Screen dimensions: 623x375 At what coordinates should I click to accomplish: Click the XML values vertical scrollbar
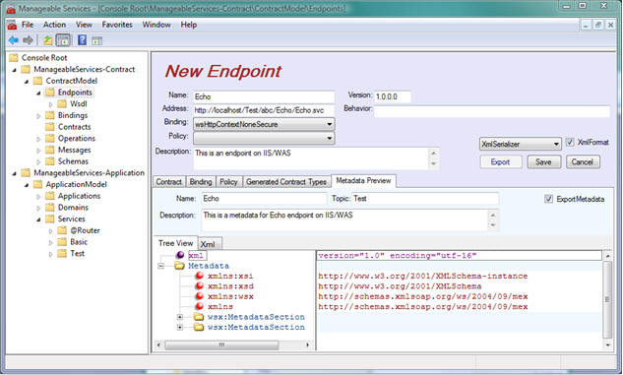coord(607,300)
